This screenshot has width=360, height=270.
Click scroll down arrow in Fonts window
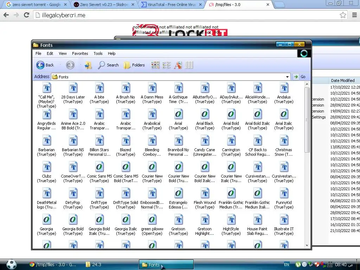[307, 245]
